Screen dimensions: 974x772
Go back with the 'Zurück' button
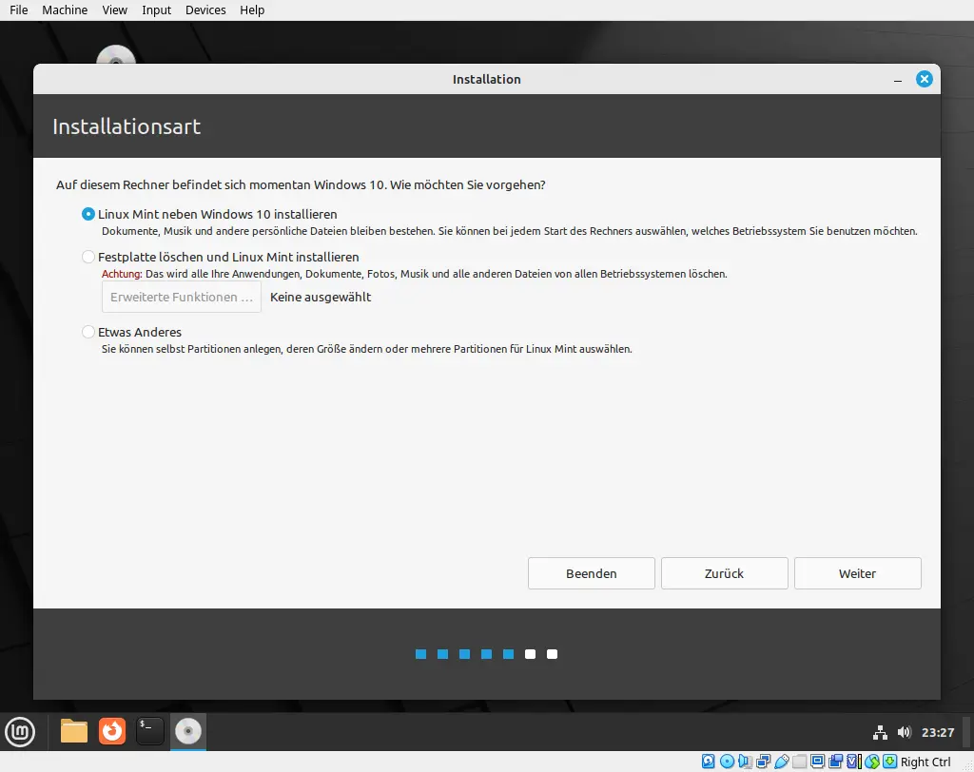(724, 573)
